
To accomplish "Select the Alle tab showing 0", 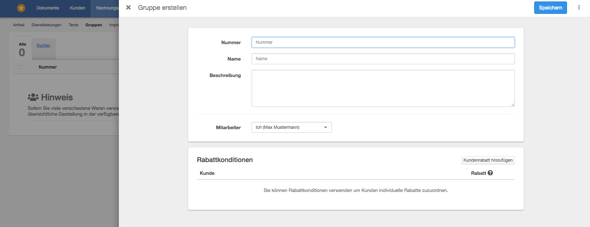I will 22,49.
